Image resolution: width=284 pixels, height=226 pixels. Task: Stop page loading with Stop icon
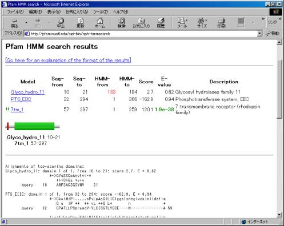pyautogui.click(x=61, y=23)
